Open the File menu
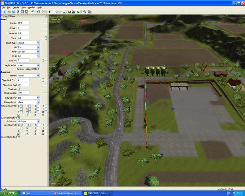This screenshot has height=196, width=245. click(3, 8)
